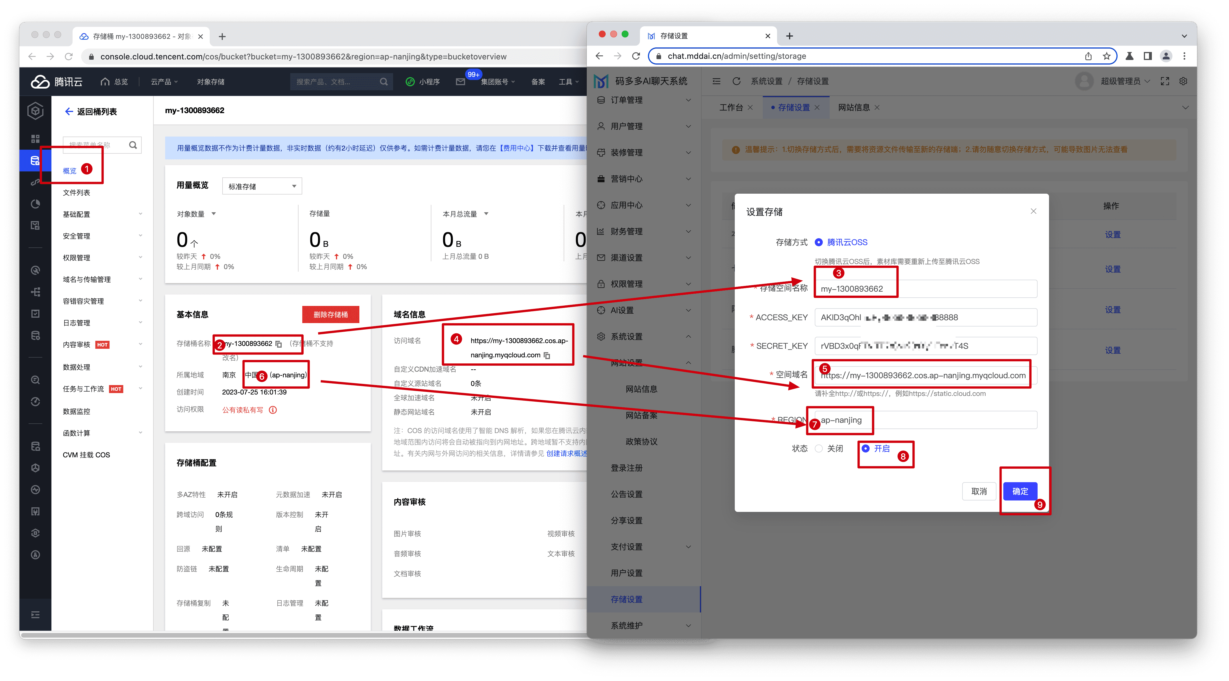Click the hexagon product icon in Tencent sidebar
The height and width of the screenshot is (681, 1229).
coord(35,111)
